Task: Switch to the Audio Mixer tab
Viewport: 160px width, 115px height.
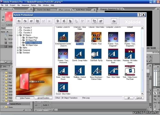Action: click(x=84, y=10)
